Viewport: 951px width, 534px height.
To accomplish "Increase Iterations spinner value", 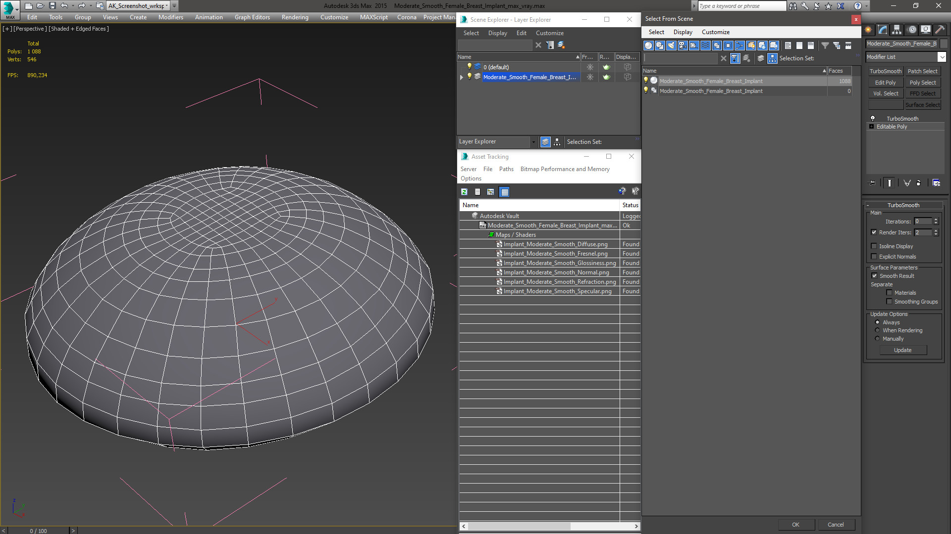I will (936, 220).
